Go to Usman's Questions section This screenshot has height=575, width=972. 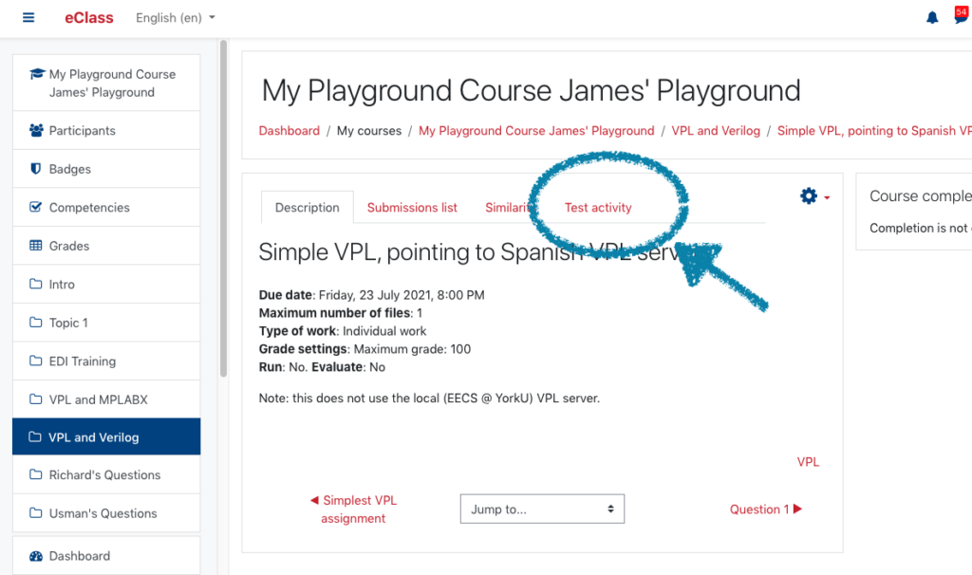pyautogui.click(x=106, y=513)
